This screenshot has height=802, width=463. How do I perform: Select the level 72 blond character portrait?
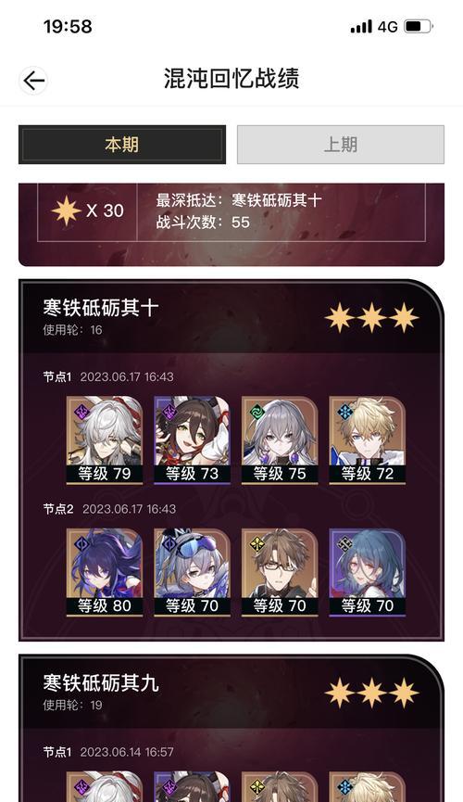coord(368,439)
